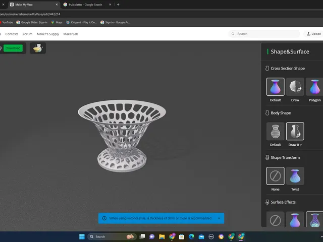
Task: Click the green Download button
Action: tap(13, 48)
